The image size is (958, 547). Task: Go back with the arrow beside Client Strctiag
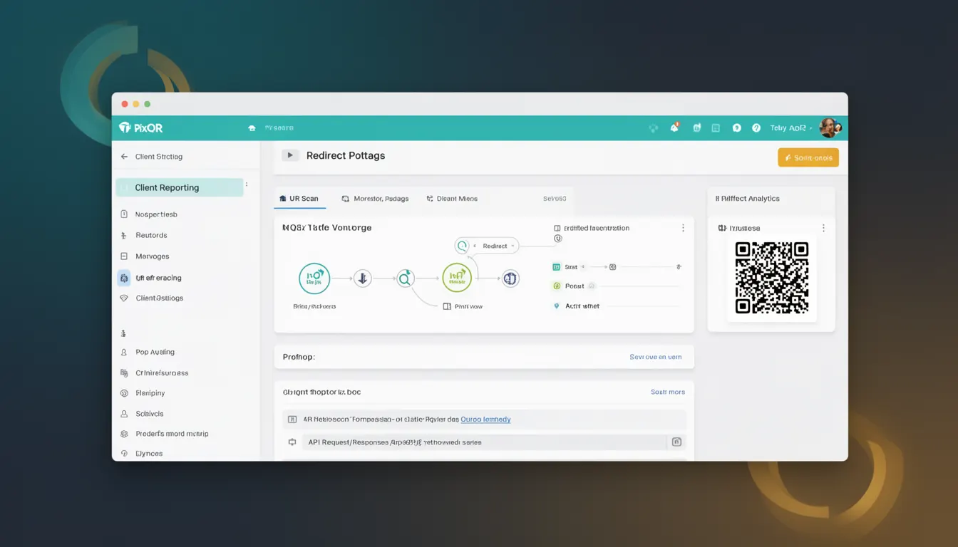point(124,157)
